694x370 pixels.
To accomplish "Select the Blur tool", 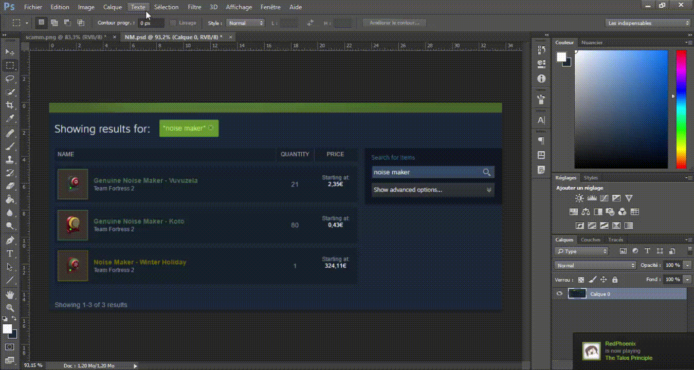I will 10,213.
